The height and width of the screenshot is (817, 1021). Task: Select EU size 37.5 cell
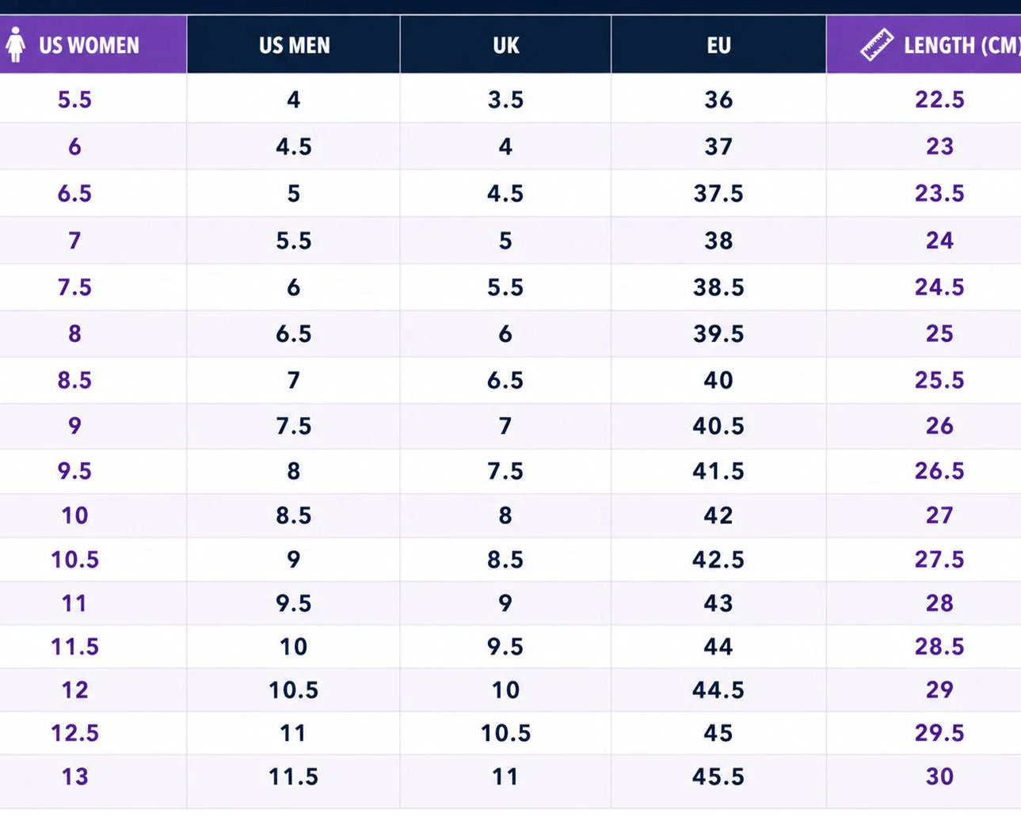[x=718, y=193]
